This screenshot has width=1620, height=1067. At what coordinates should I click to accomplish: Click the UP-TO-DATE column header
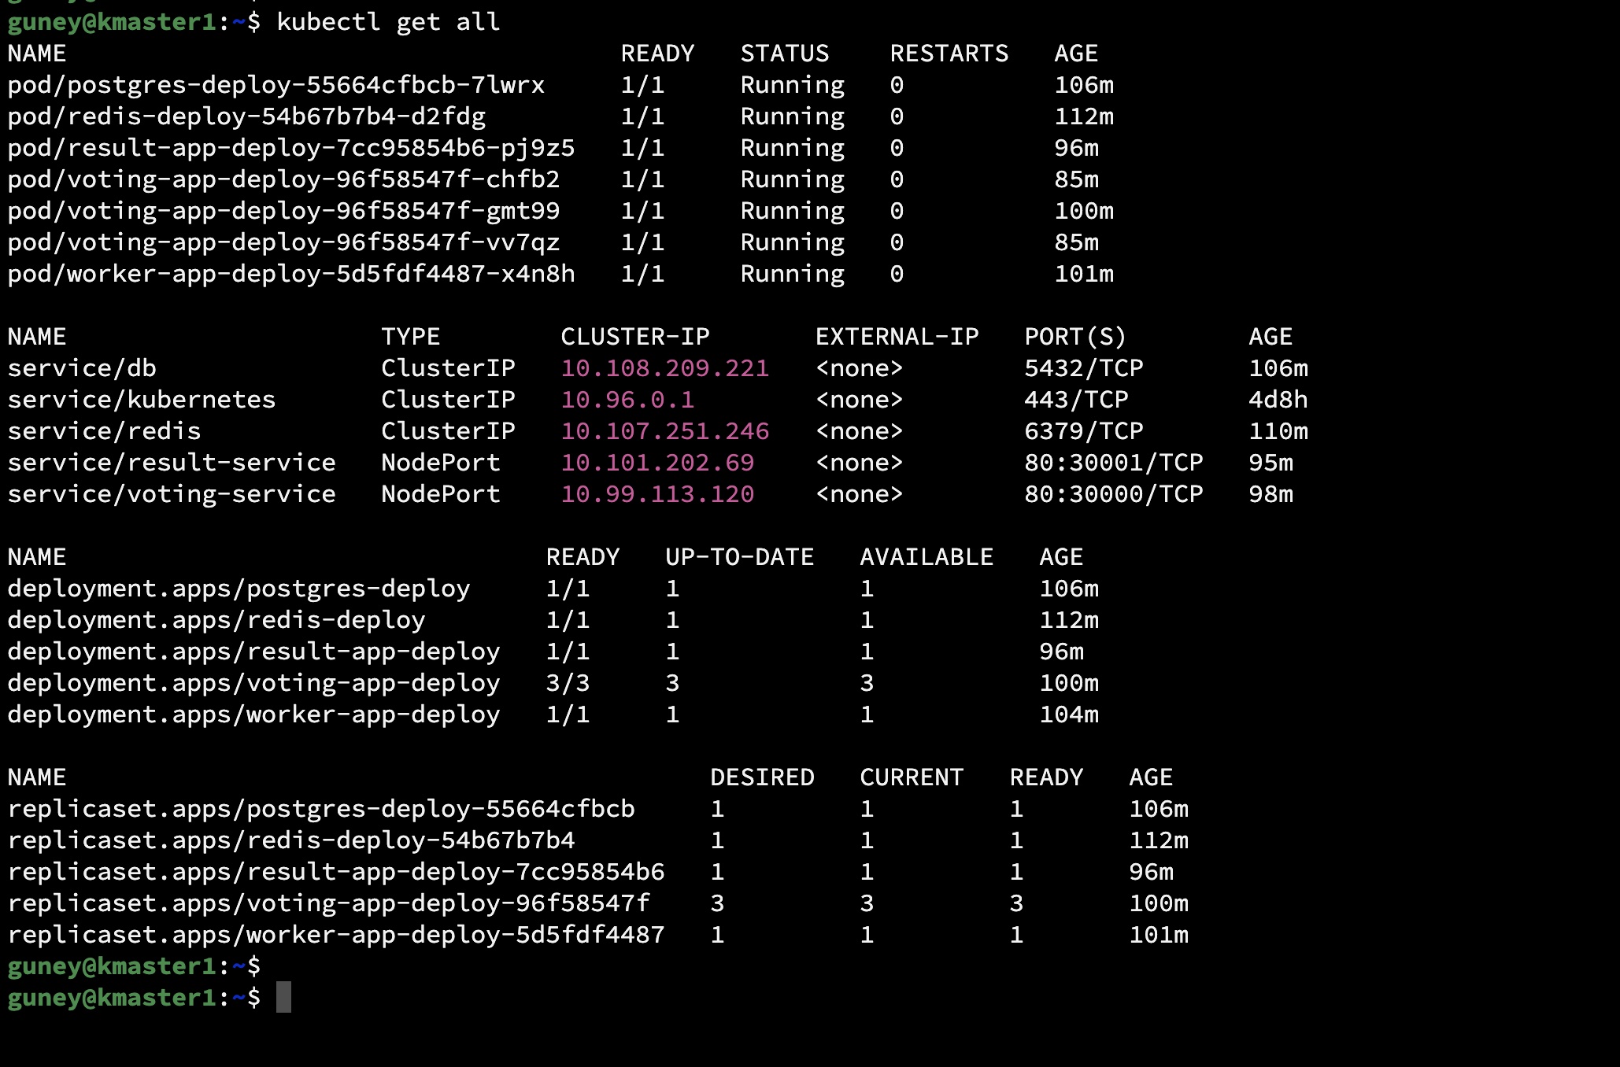coord(740,557)
